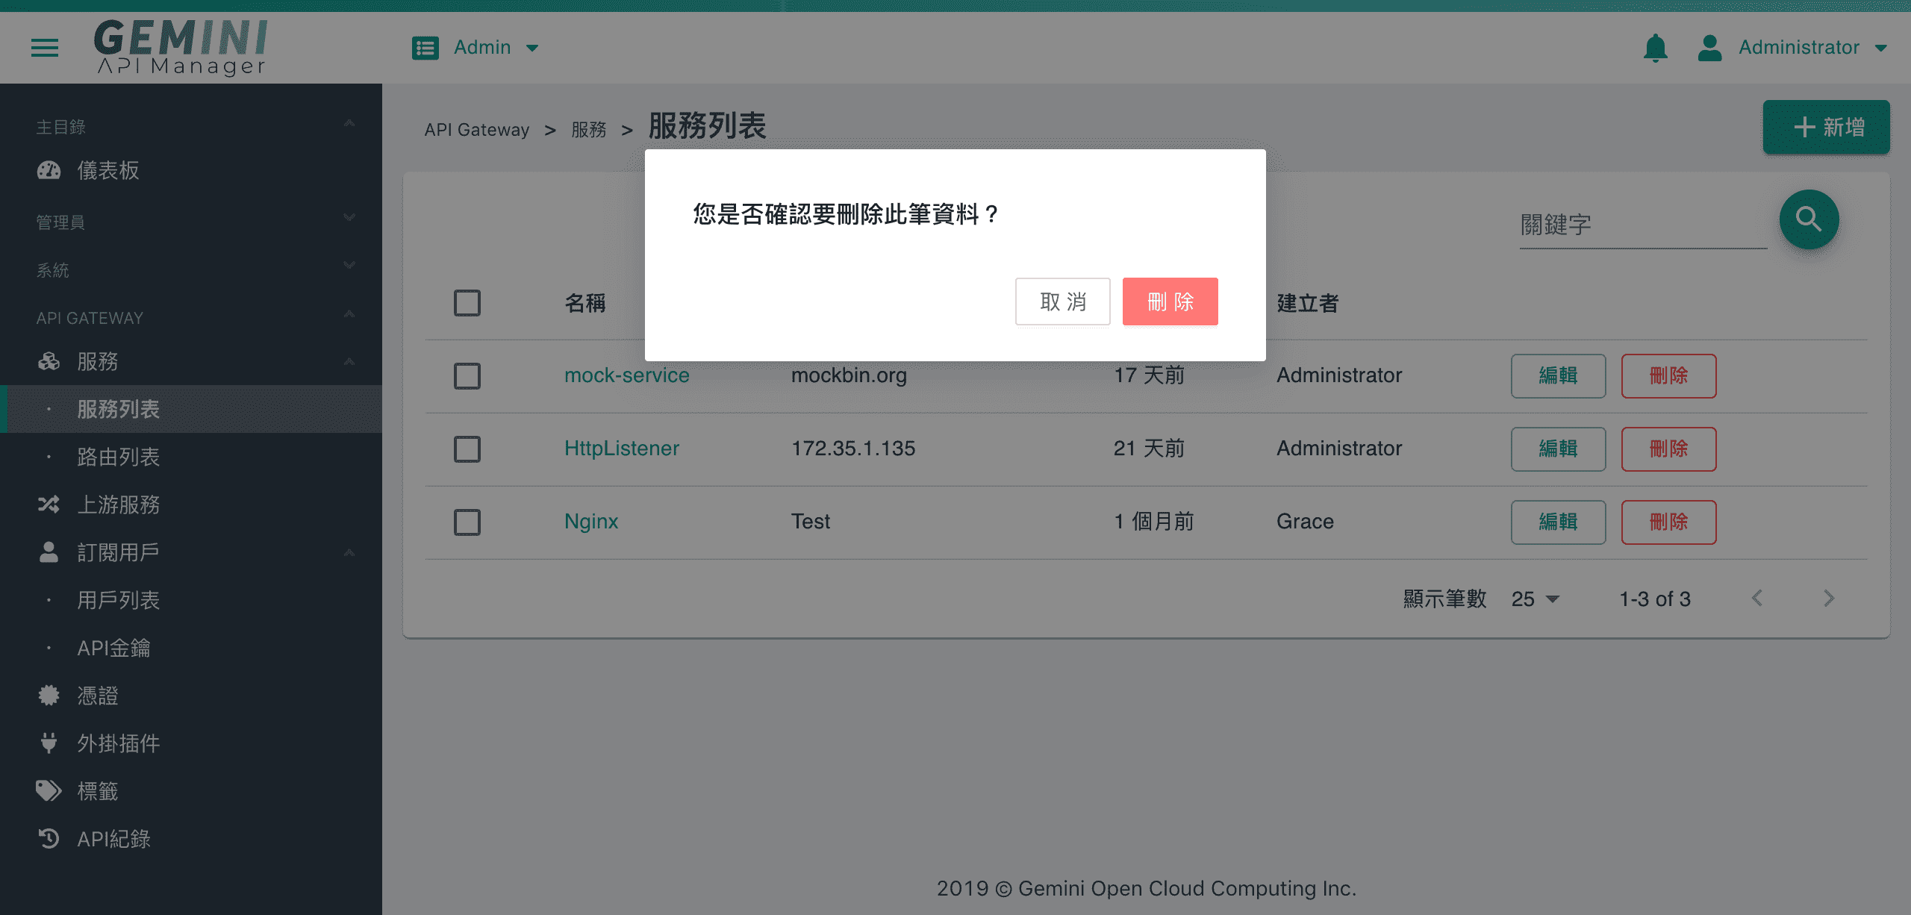This screenshot has width=1911, height=915.
Task: Expand the 管理員 section
Action: point(349,218)
